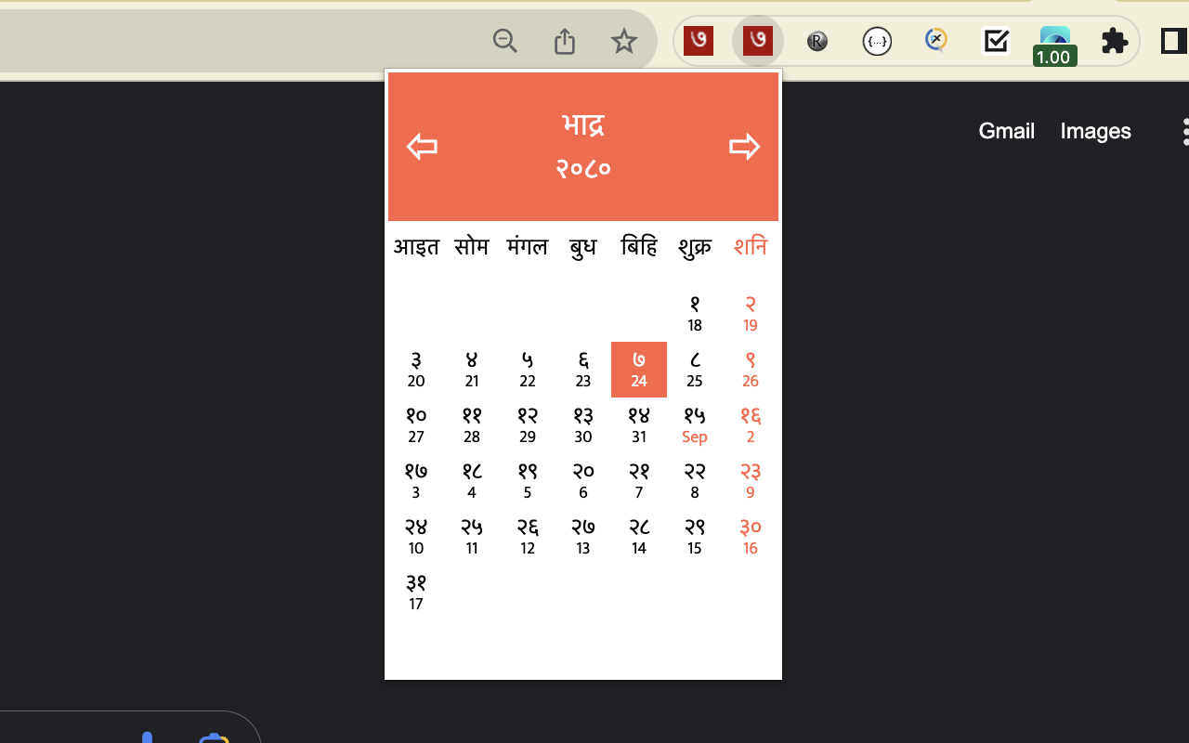Open the gray R extension icon

pos(817,41)
